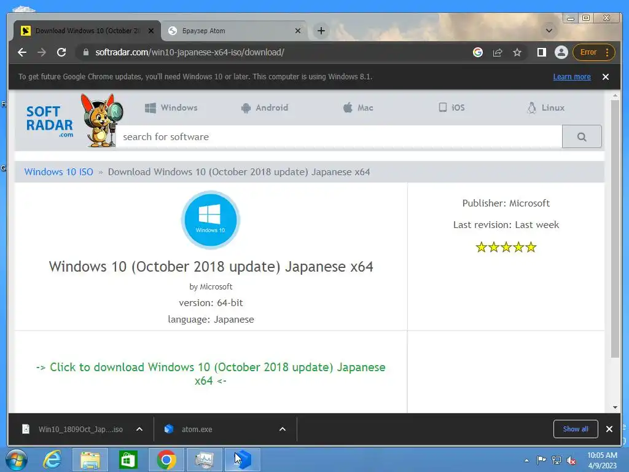Show all downloads
The image size is (629, 472).
coord(576,429)
